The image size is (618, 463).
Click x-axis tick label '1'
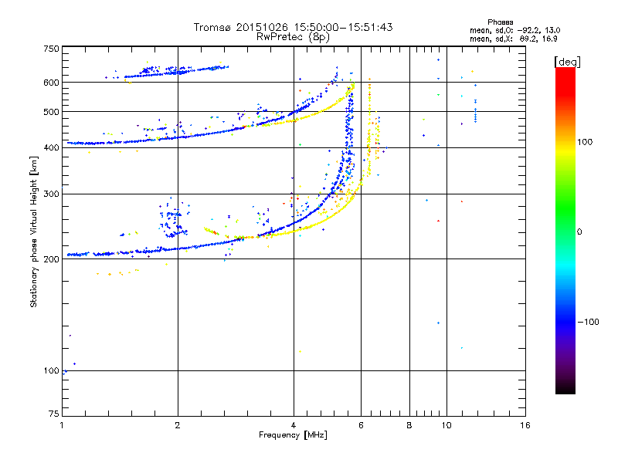pyautogui.click(x=62, y=425)
